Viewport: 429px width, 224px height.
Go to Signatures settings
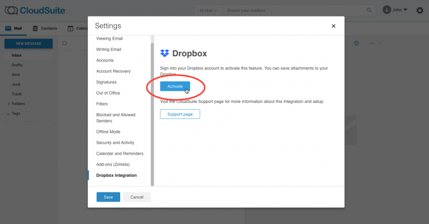[x=106, y=82]
